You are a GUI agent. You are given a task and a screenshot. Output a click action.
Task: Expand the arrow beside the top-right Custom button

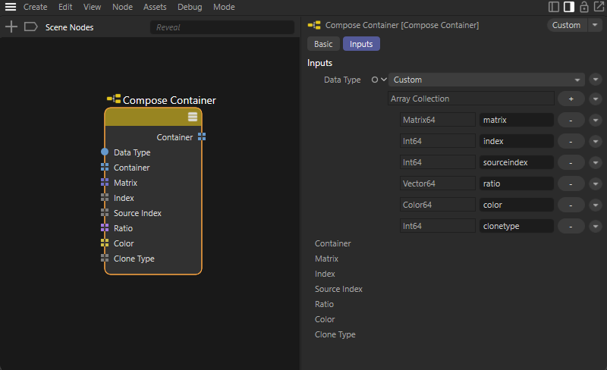(x=595, y=25)
